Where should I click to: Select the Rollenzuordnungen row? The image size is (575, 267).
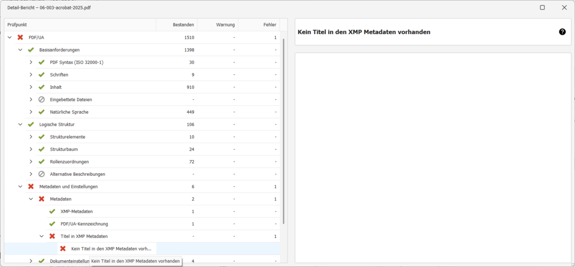click(69, 162)
